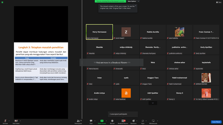Open the Chat panel
The height and width of the screenshot is (125, 223).
[x=91, y=122]
